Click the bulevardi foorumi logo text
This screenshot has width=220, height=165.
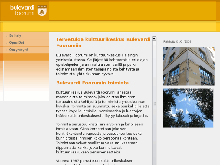(22, 10)
